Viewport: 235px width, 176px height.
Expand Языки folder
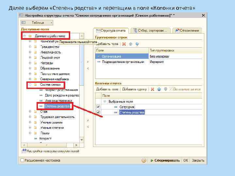click(x=30, y=133)
